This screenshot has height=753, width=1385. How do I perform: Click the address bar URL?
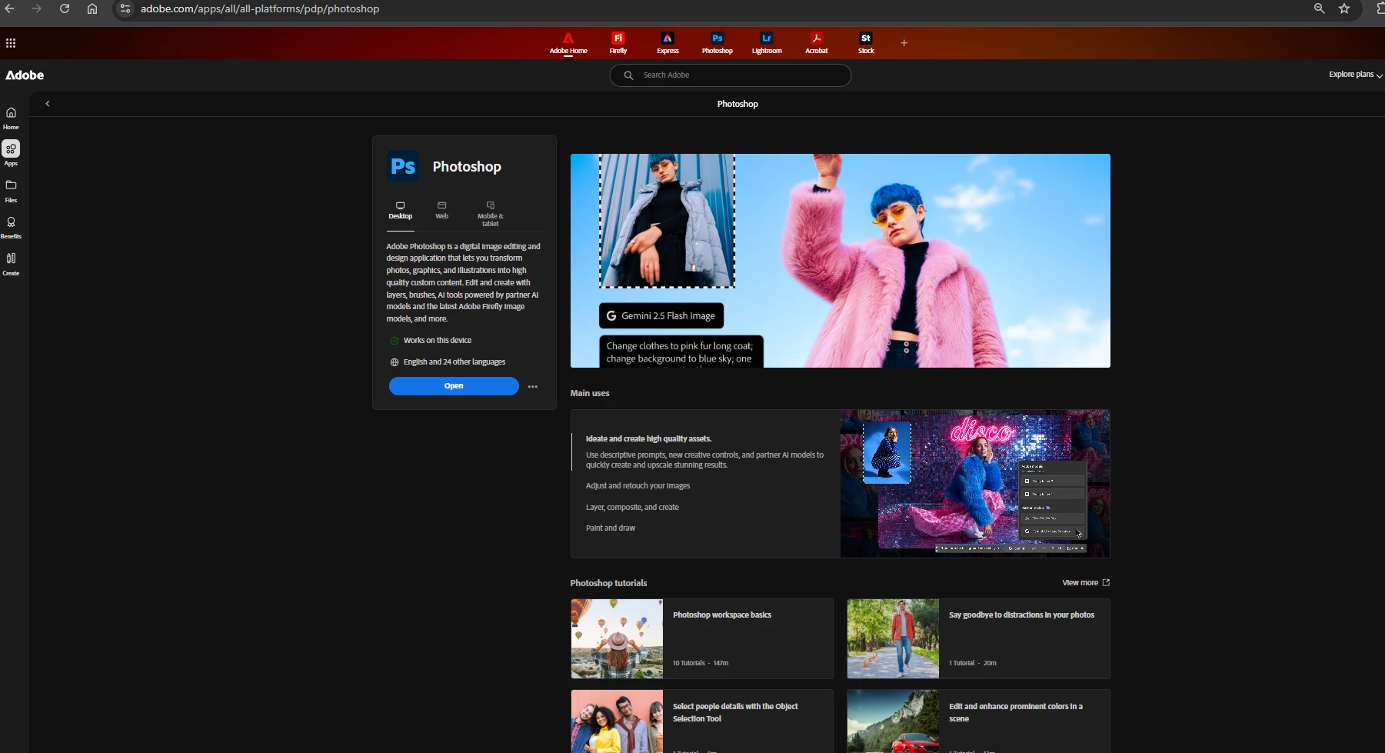point(260,8)
